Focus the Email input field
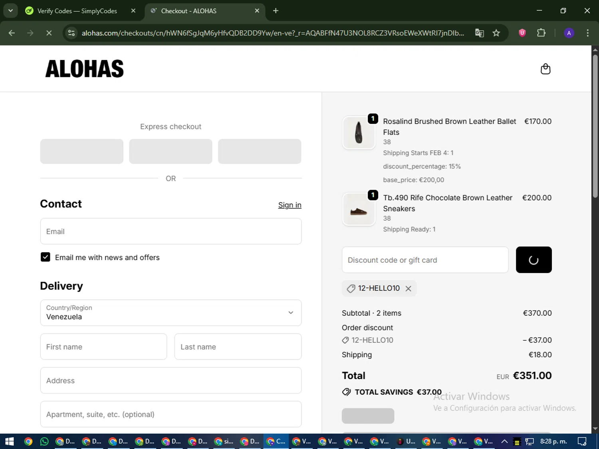 (x=171, y=231)
